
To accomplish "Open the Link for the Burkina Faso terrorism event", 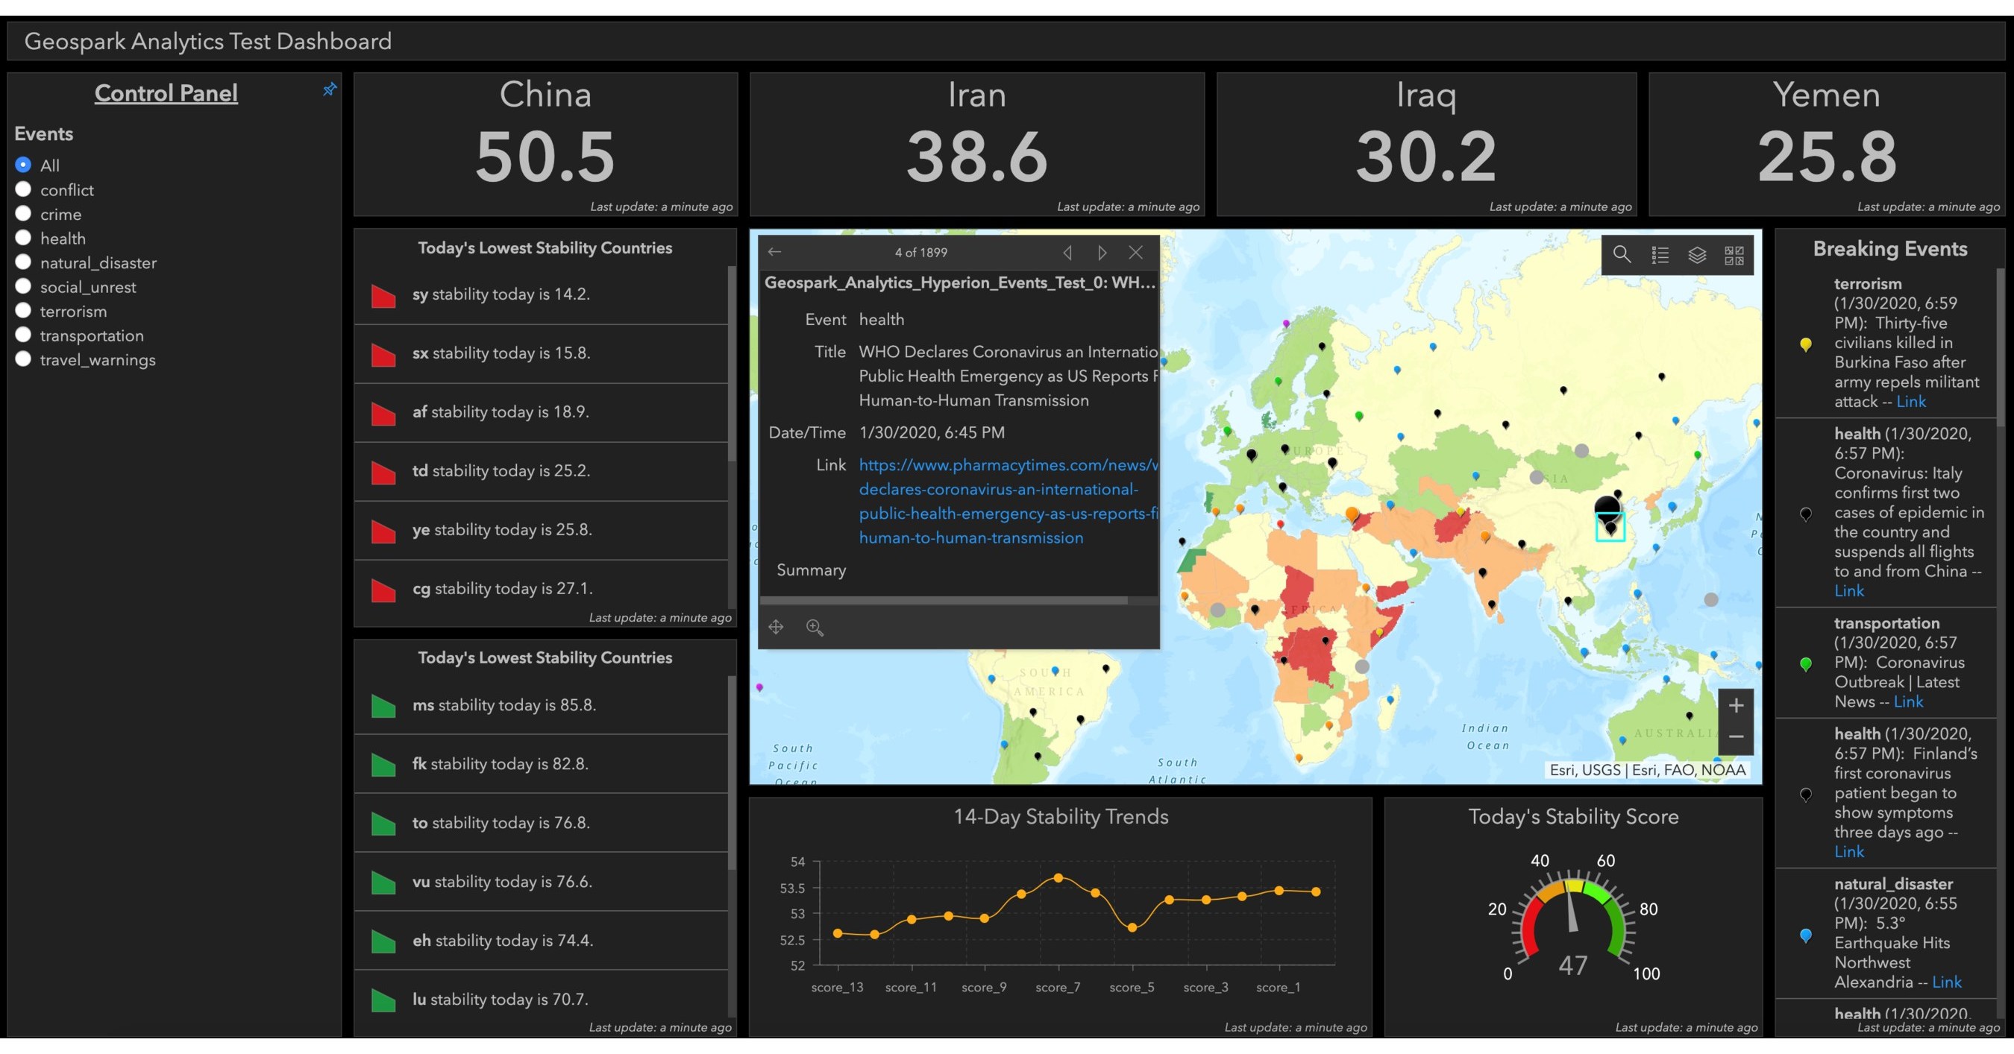I will point(1911,402).
